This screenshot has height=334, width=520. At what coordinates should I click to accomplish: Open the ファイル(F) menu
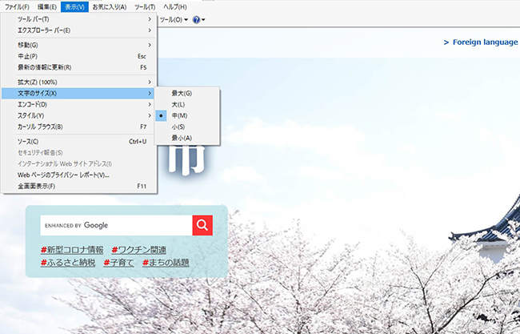[x=16, y=6]
